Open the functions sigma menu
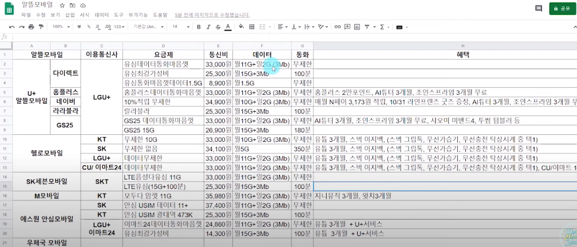This screenshot has width=577, height=247. coord(382,27)
